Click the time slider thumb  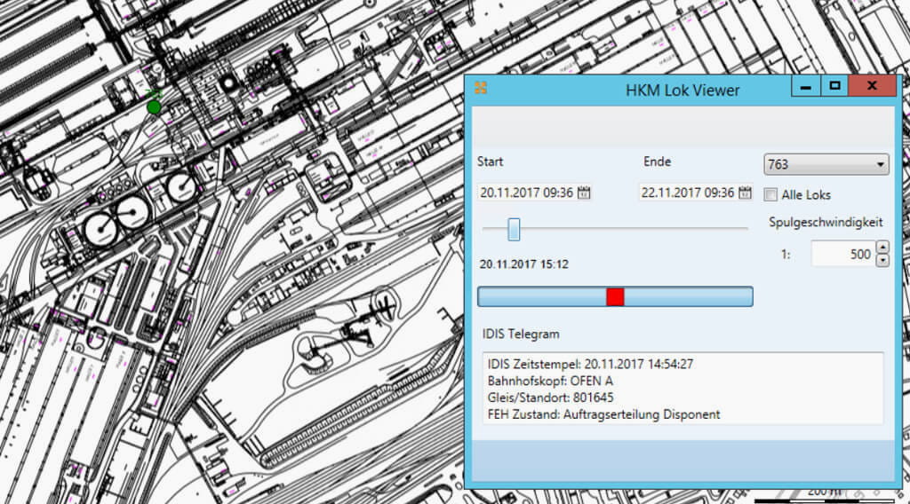pyautogui.click(x=514, y=230)
